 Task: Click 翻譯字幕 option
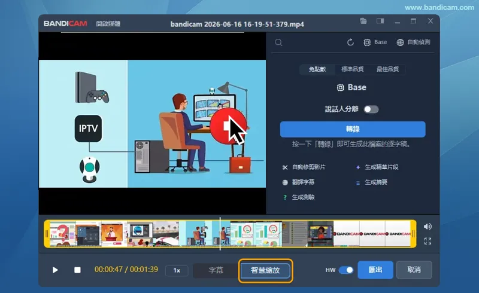(303, 182)
